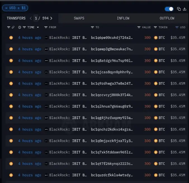Open address bc1q6pe00cukdj724a2…

coord(112,38)
